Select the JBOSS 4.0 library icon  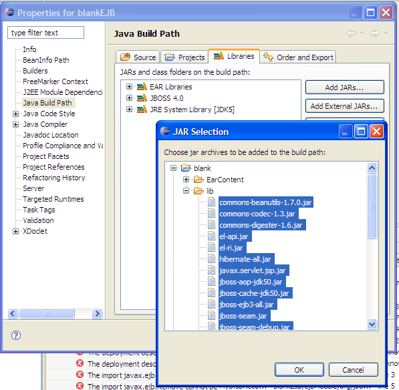click(142, 98)
